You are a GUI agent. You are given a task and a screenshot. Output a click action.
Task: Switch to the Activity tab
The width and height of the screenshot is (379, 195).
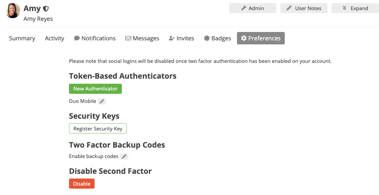pyautogui.click(x=54, y=38)
